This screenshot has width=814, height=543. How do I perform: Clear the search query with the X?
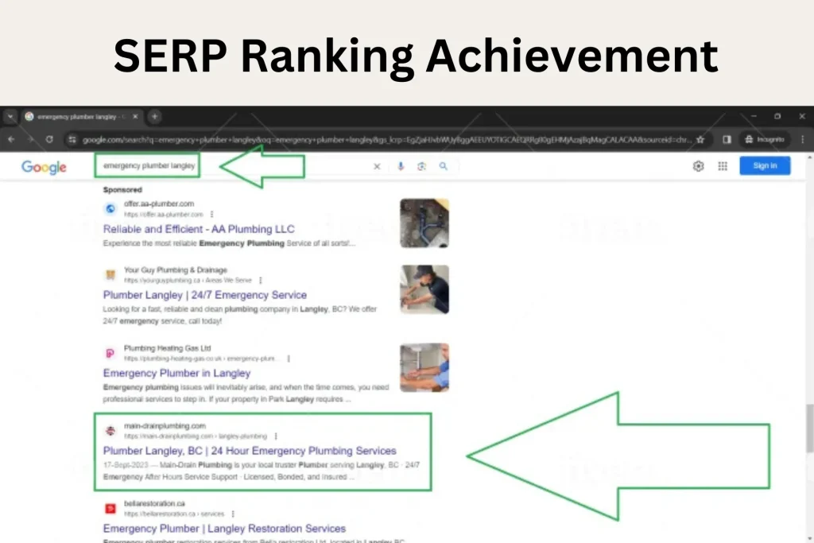point(377,167)
